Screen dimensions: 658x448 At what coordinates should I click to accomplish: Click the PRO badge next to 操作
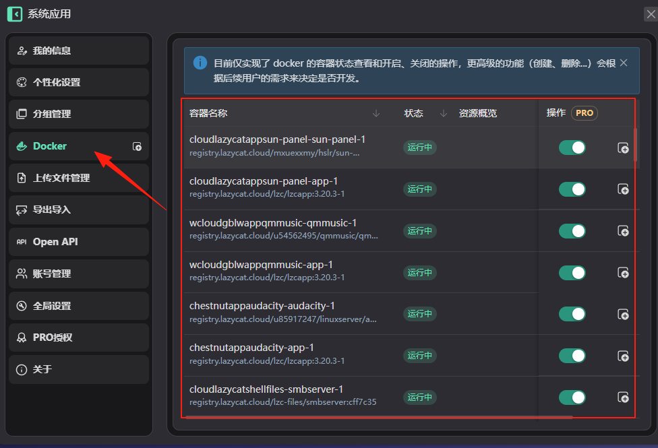click(x=584, y=113)
